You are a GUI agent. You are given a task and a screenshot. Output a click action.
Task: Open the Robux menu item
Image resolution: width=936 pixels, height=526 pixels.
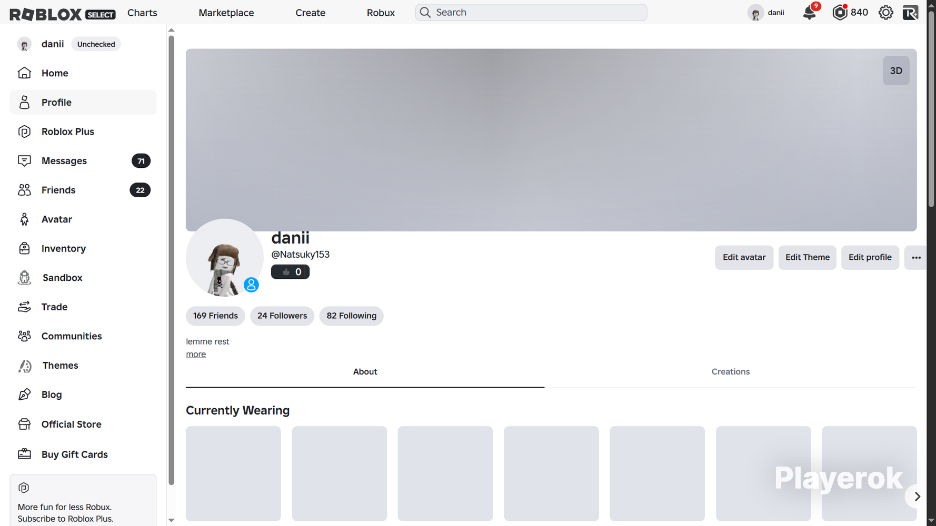[381, 13]
